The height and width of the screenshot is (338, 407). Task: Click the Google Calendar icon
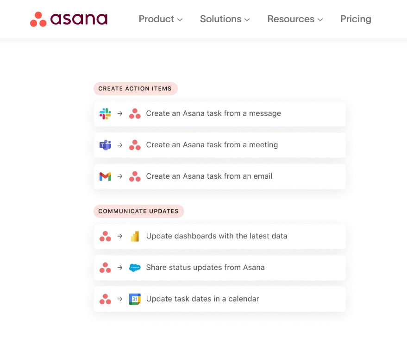(135, 299)
